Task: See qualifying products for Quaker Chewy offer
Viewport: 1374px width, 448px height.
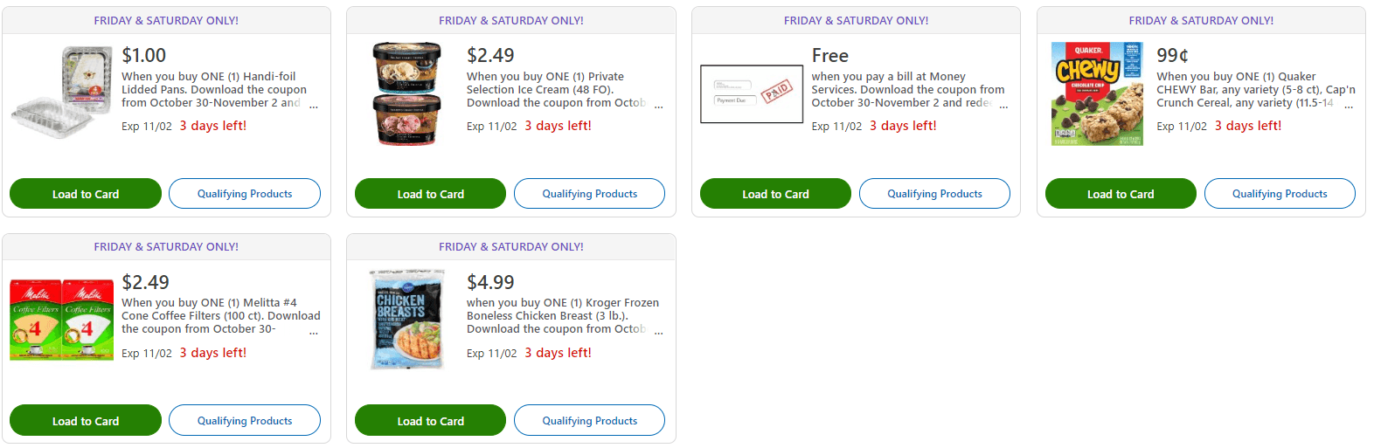Action: click(1280, 194)
